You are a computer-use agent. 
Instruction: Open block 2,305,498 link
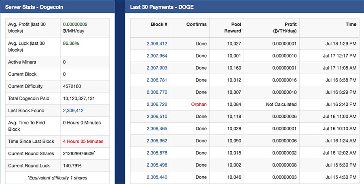pyautogui.click(x=157, y=165)
